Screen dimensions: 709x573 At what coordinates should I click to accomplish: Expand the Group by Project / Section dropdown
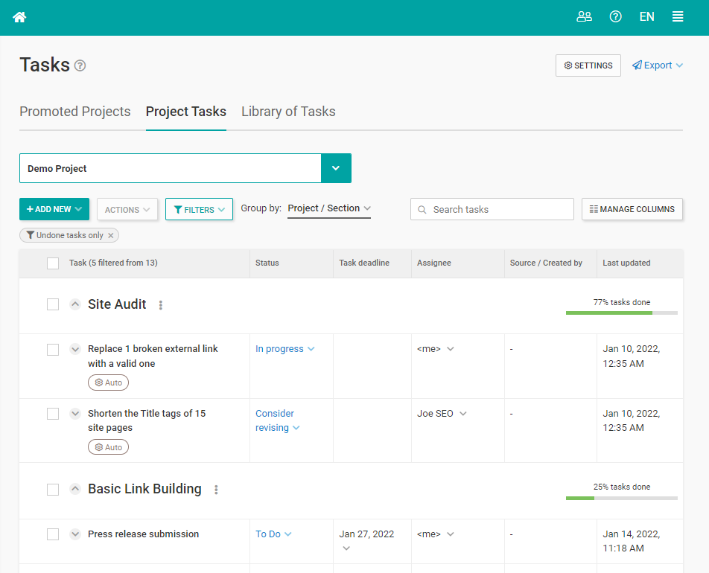328,208
